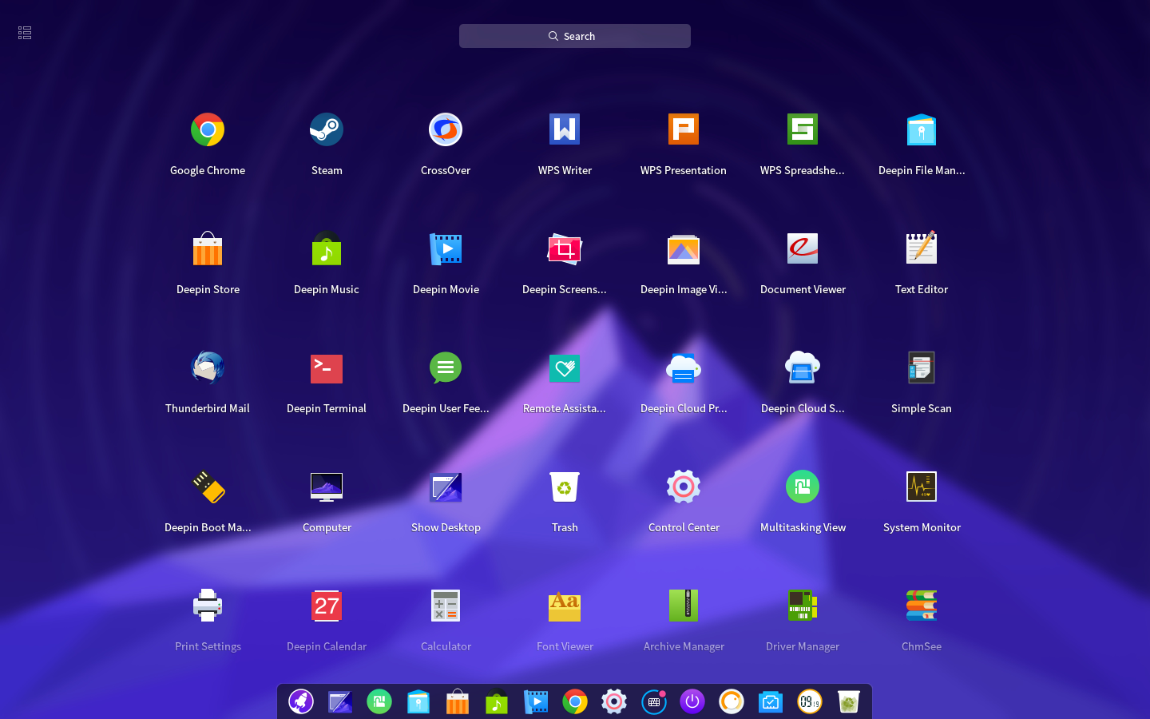Open Computer from launcher grid

coord(327,487)
